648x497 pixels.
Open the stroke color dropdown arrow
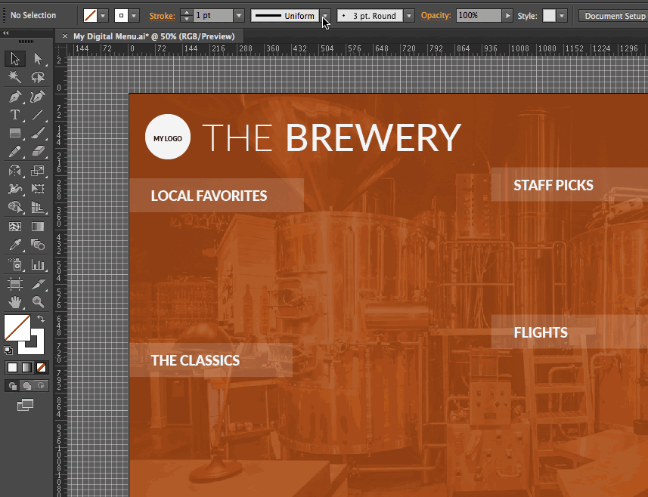(x=134, y=16)
